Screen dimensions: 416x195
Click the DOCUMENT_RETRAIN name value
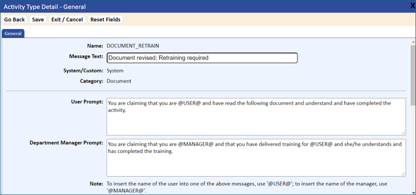[133, 46]
